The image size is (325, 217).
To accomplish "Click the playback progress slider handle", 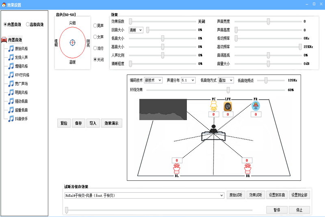I will 67,210.
